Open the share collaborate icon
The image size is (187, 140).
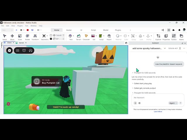pos(163,30)
